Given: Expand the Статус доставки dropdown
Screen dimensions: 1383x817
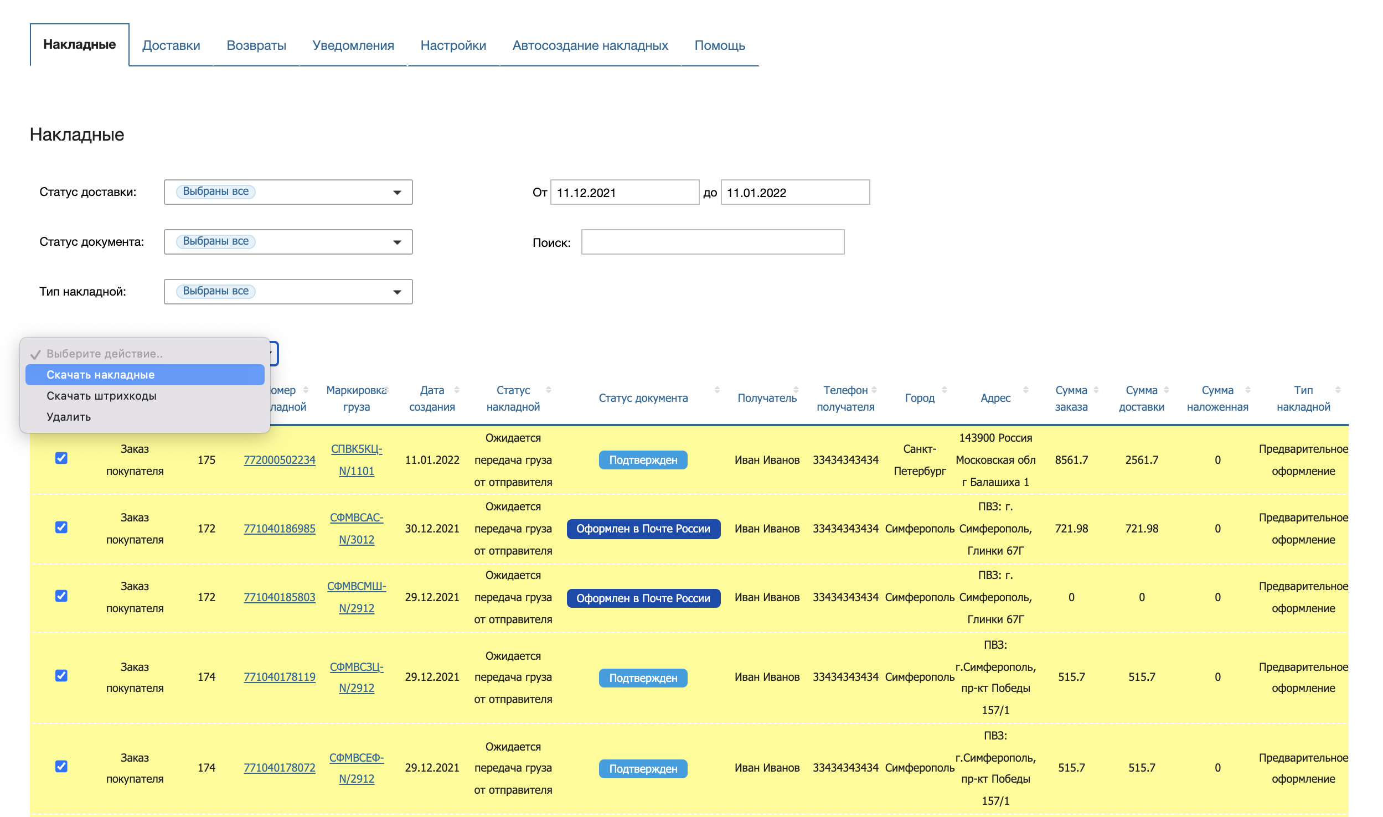Looking at the screenshot, I should [x=288, y=192].
